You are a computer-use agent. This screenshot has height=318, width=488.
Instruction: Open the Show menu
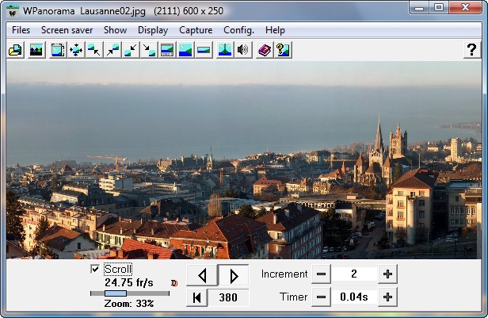click(x=115, y=30)
